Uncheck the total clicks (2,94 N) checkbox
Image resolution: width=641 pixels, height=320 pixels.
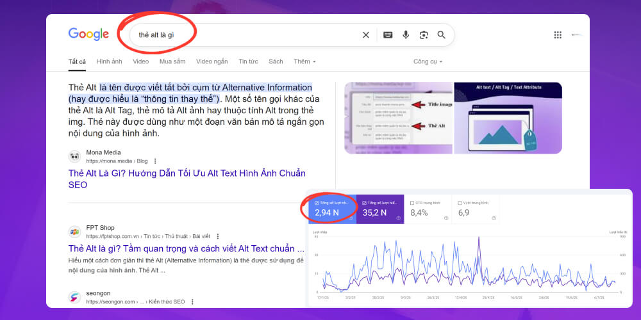(317, 203)
